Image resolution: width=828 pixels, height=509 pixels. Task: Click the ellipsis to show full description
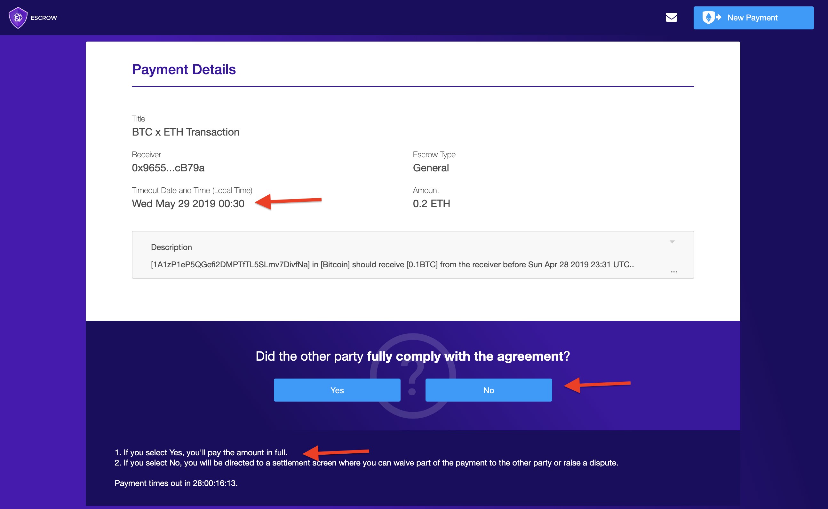(674, 271)
